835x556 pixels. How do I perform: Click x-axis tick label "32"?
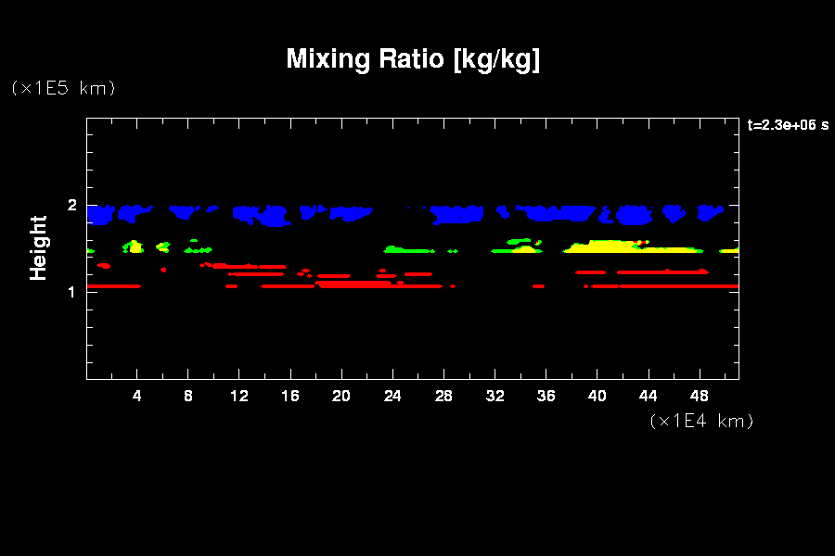point(495,397)
